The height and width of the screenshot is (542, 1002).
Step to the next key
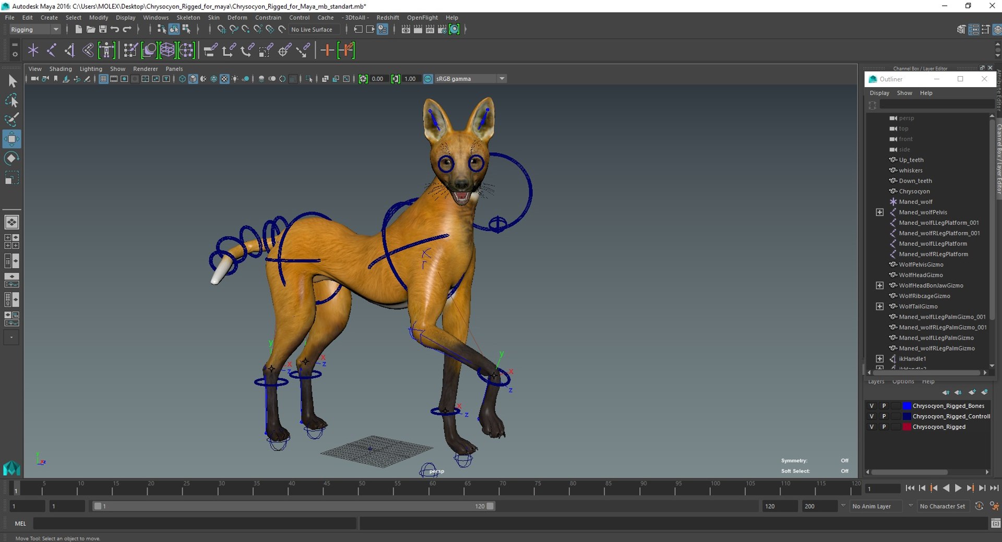970,488
